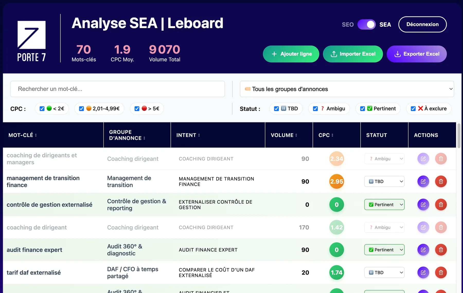Screen dimensions: 463x293
Task: Click the 1.74 CPC badge
Action: tap(336, 272)
